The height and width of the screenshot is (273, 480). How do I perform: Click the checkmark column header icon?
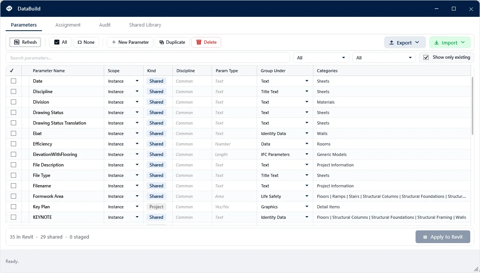pos(12,71)
